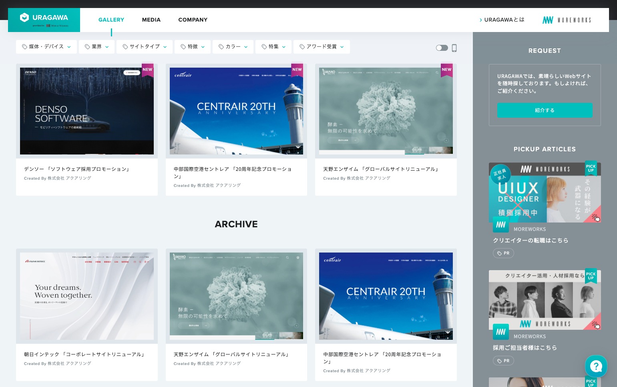Viewport: 617px width, 387px height.
Task: Click the 紹介する button
Action: tap(545, 110)
